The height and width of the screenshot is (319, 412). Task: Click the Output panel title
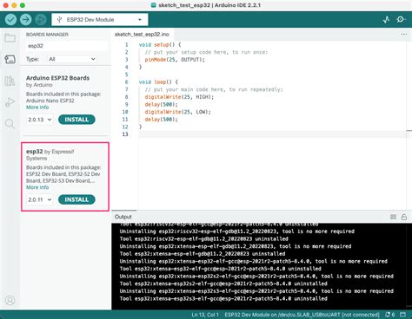tap(123, 217)
